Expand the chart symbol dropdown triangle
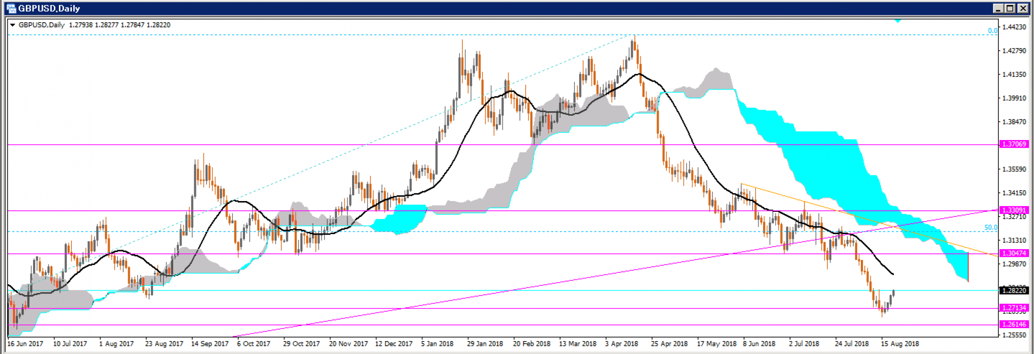This screenshot has width=1034, height=354. (x=12, y=25)
